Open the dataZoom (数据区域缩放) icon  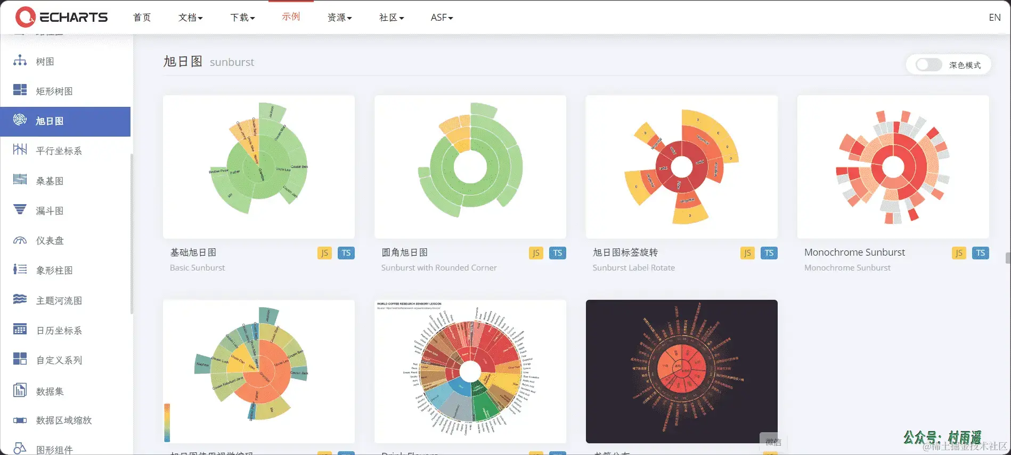[x=20, y=420]
